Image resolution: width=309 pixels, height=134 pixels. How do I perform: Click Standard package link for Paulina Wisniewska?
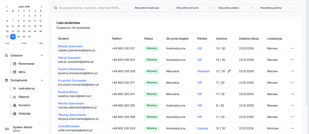(203, 71)
